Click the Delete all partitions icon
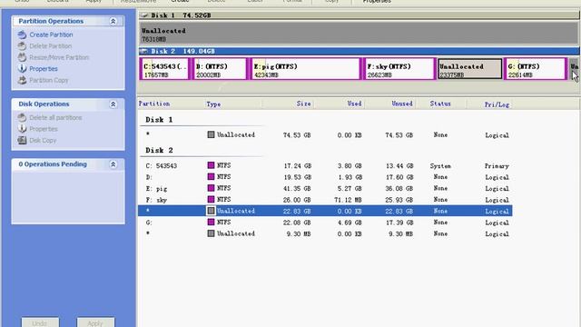Viewport: 581px width, 327px height. [x=22, y=117]
